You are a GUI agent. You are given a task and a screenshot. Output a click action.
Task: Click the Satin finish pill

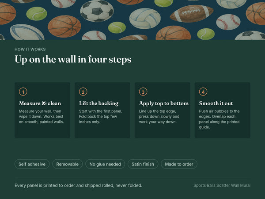pos(143,164)
